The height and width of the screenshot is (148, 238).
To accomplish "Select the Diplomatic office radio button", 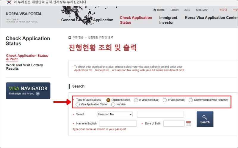I will (108, 100).
